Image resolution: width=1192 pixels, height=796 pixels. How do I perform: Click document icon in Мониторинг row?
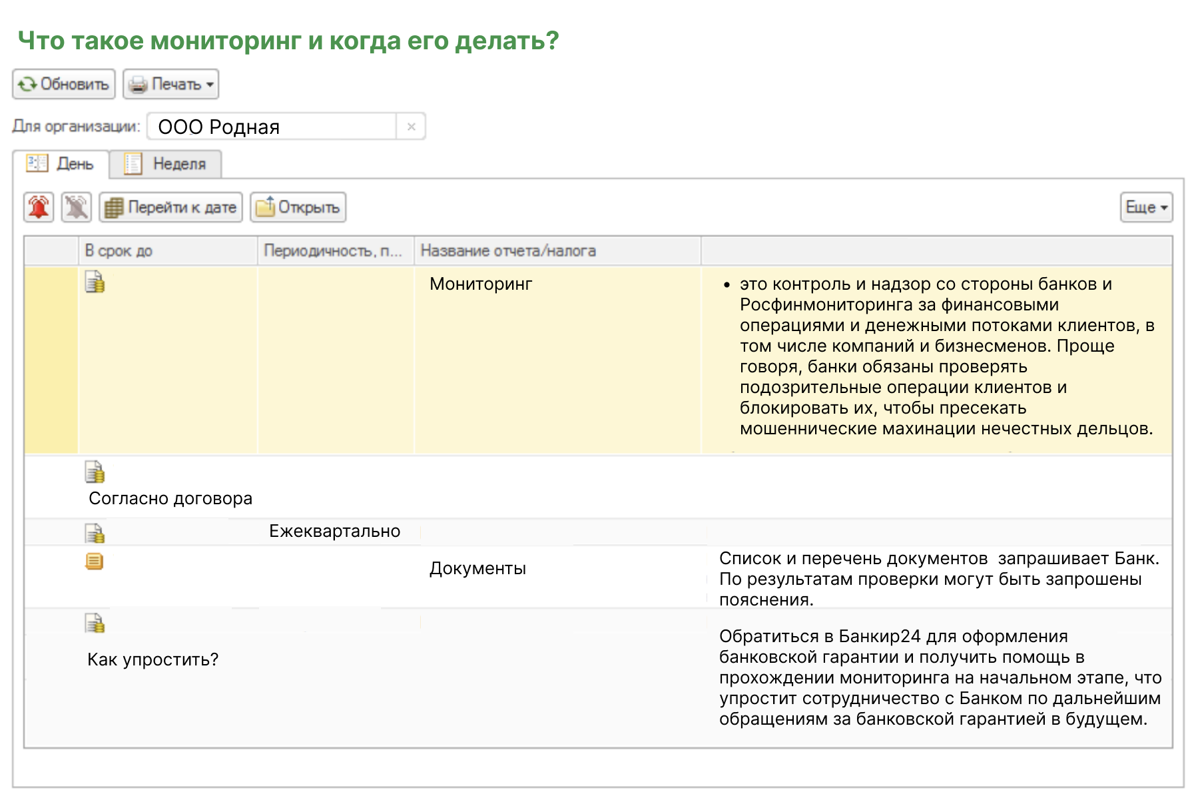pyautogui.click(x=95, y=282)
